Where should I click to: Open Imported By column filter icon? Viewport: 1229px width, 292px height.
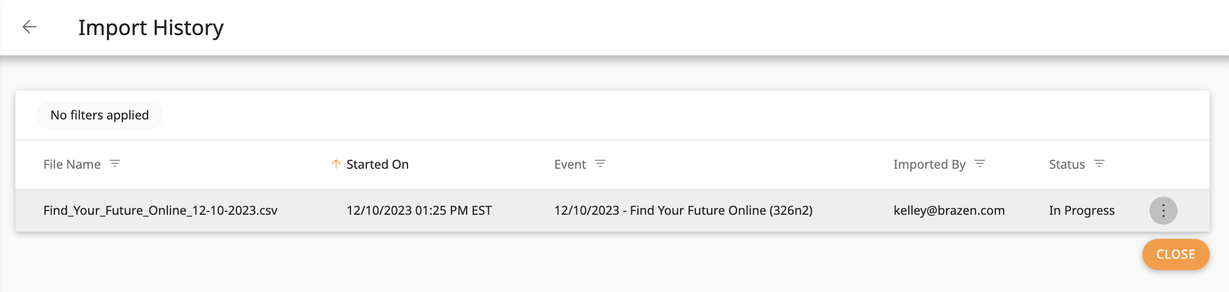coord(980,164)
